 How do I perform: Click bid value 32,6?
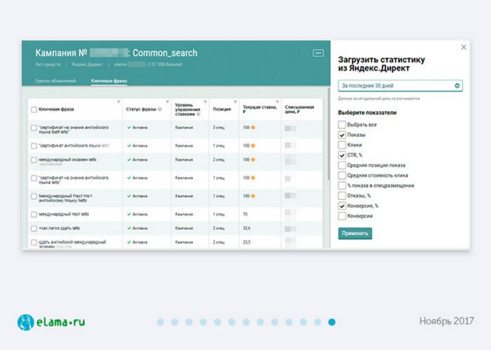(246, 228)
